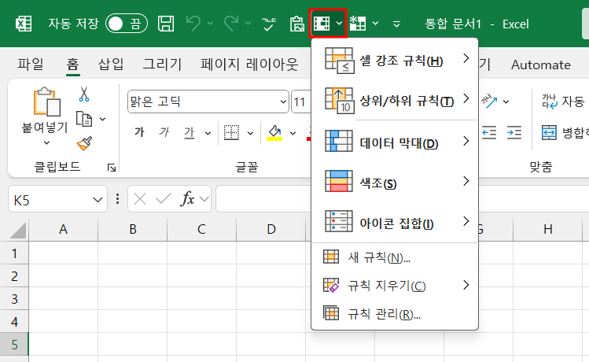
Task: Open the 클립보드 dialog launcher
Action: pyautogui.click(x=112, y=168)
